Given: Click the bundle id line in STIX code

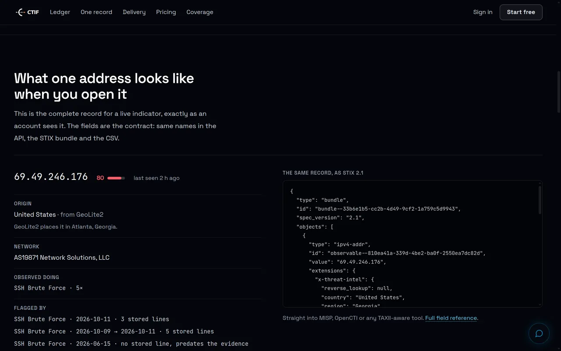Looking at the screenshot, I should pyautogui.click(x=379, y=209).
